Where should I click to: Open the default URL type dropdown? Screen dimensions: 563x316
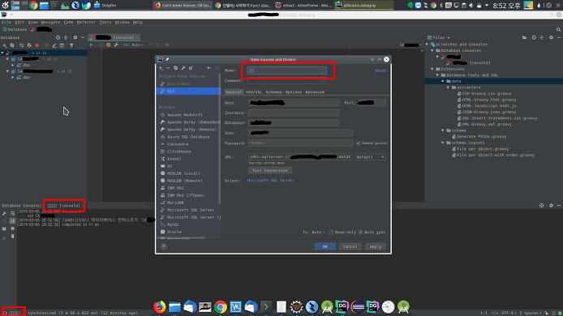pyautogui.click(x=370, y=156)
